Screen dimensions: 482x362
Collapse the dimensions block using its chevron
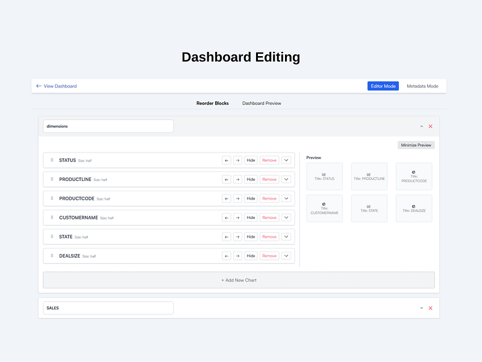coord(422,126)
